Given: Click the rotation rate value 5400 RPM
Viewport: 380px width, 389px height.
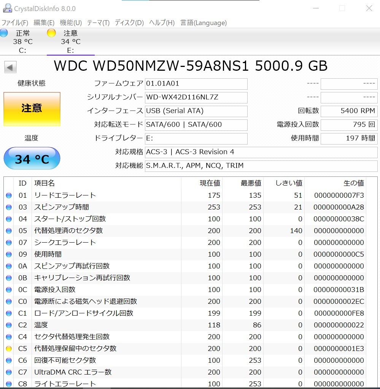Looking at the screenshot, I should click(x=349, y=111).
